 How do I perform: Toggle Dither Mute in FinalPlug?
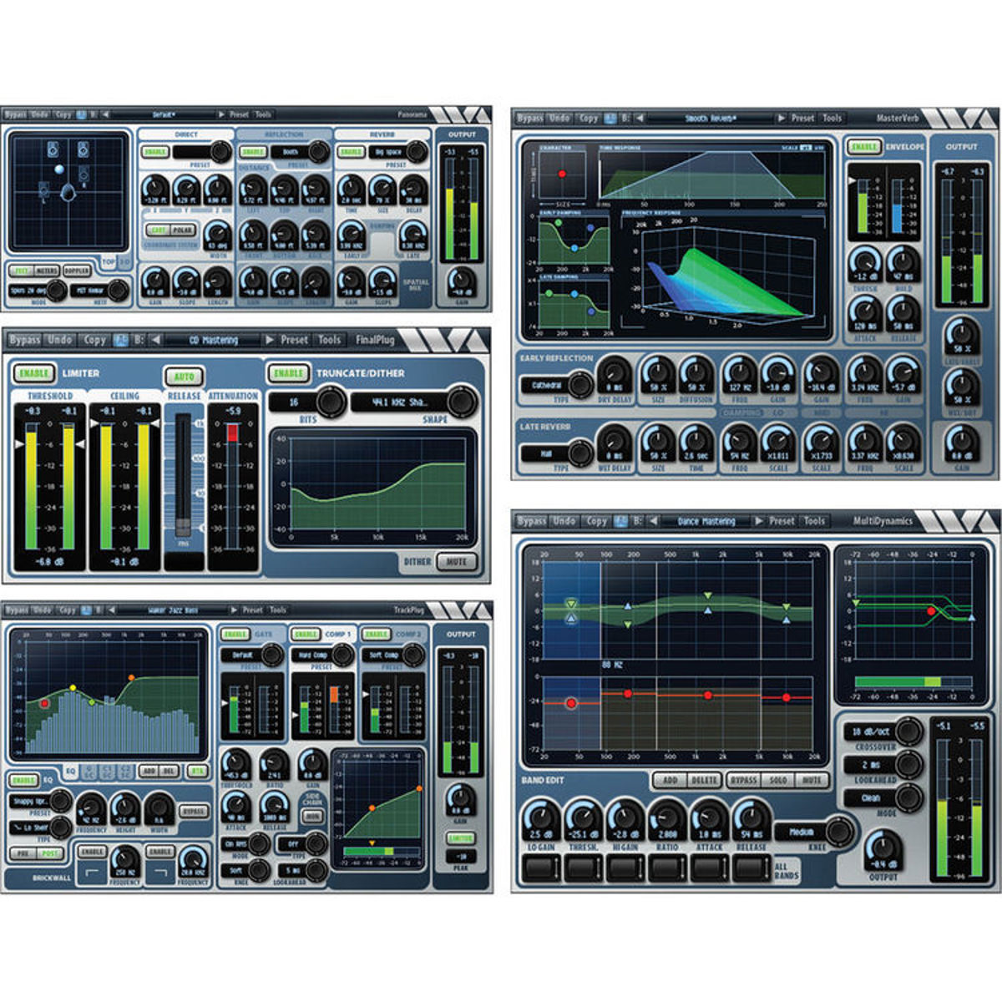[x=457, y=561]
